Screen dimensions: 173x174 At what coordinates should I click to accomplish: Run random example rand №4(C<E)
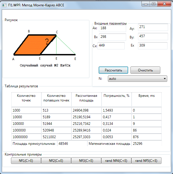pyautogui.click(x=116, y=161)
